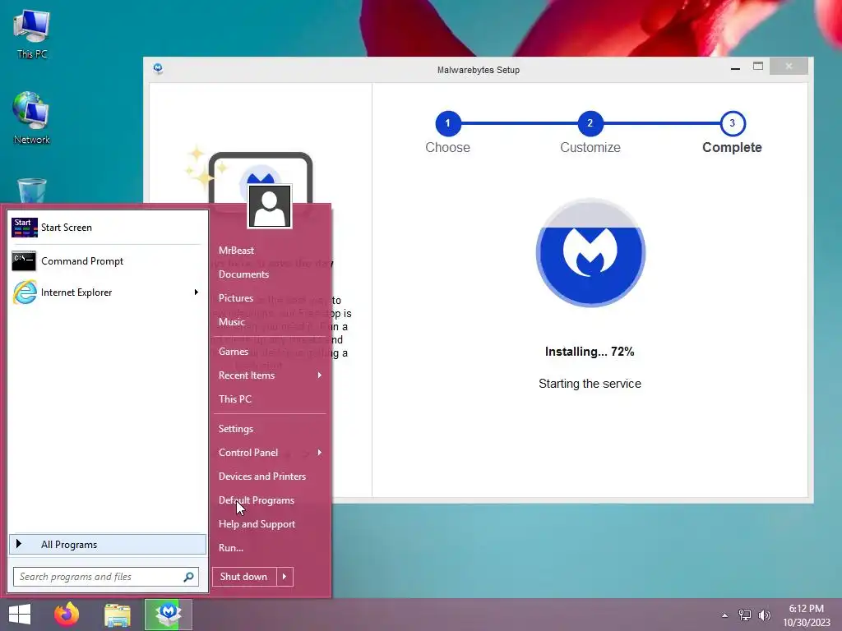Open Internet Explorer from Start menu
This screenshot has height=631, width=842.
[106, 292]
